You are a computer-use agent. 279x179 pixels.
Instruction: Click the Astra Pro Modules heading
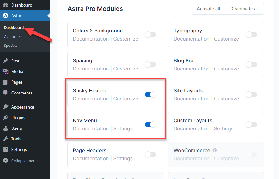[x=95, y=9]
